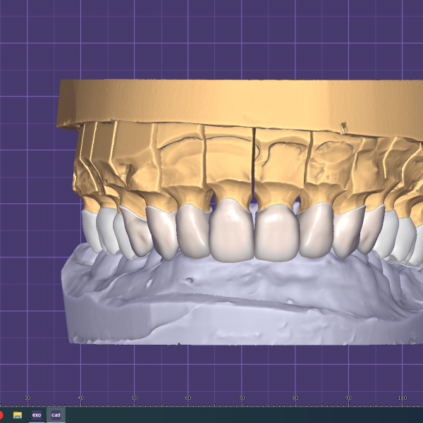Screen dimensions: 423x423
Task: Select the canine on the viewer's right side
Action: pos(348,233)
